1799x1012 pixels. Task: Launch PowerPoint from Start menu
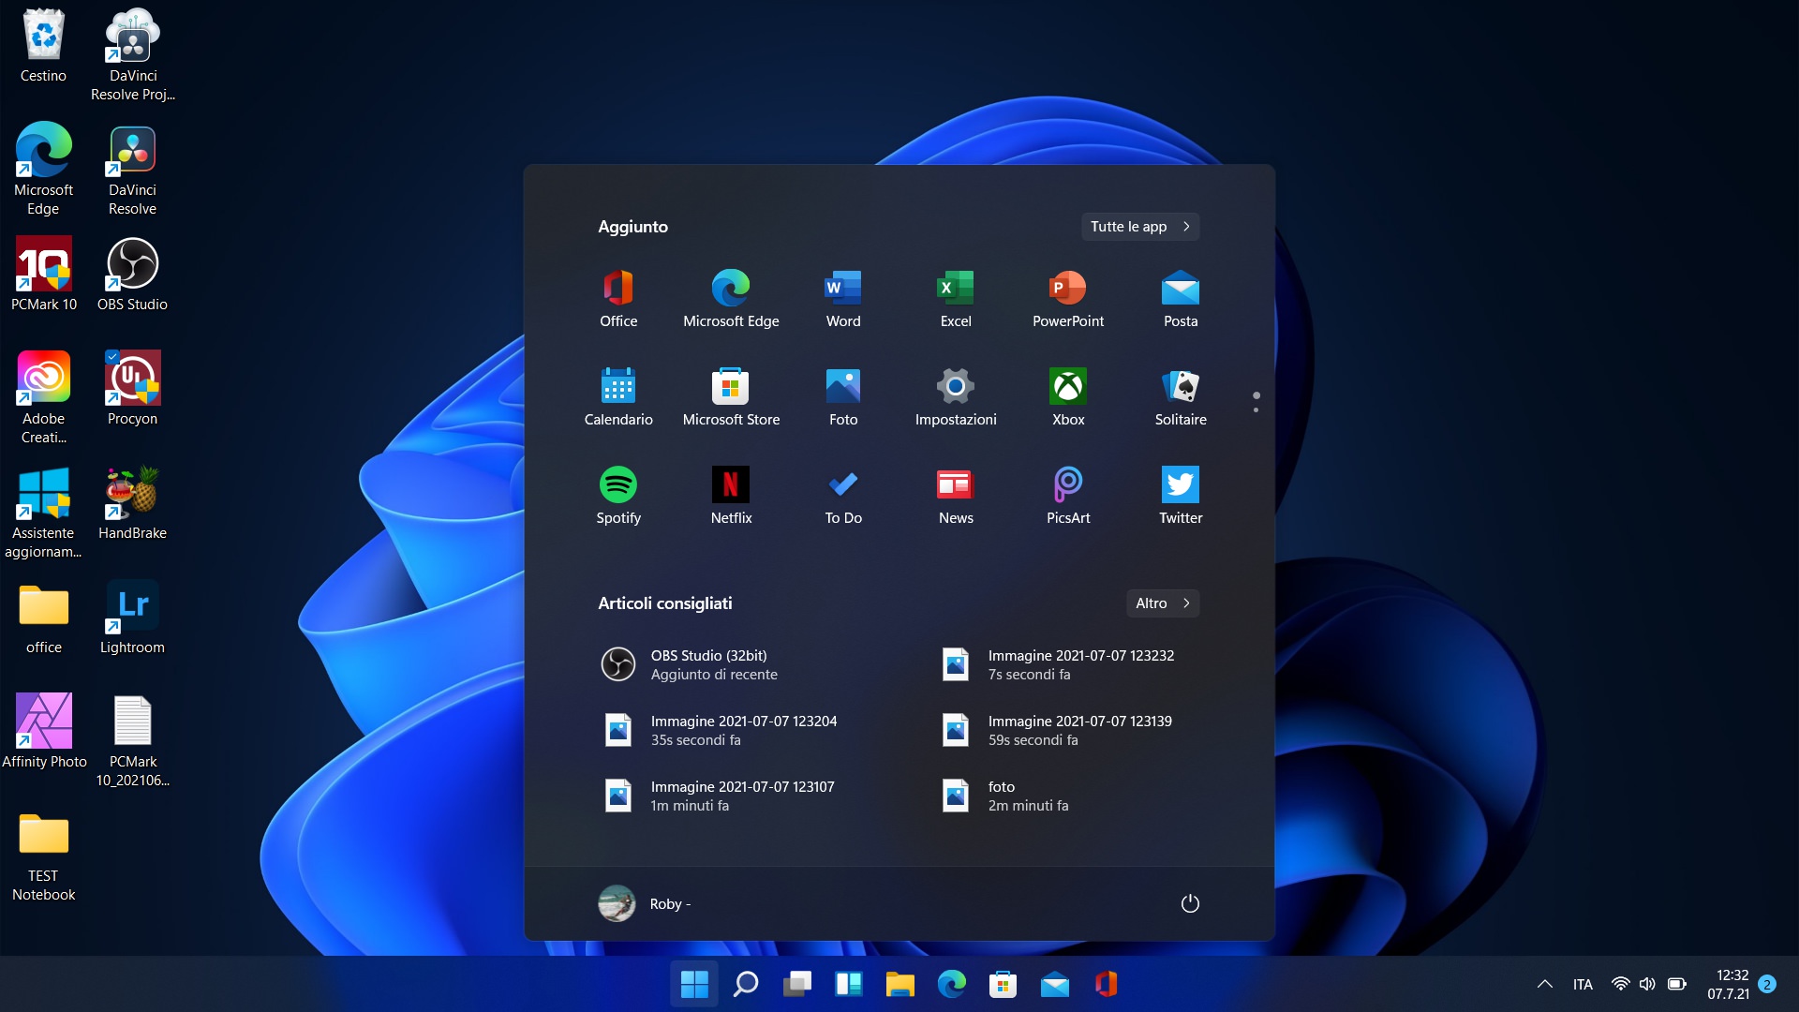point(1068,299)
